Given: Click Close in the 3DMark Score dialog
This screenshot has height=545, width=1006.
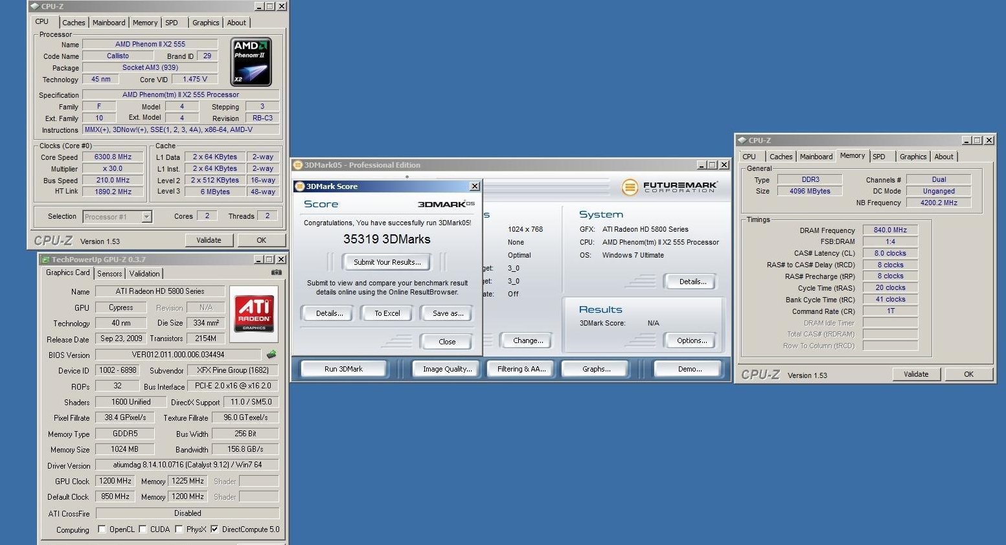Looking at the screenshot, I should 447,342.
